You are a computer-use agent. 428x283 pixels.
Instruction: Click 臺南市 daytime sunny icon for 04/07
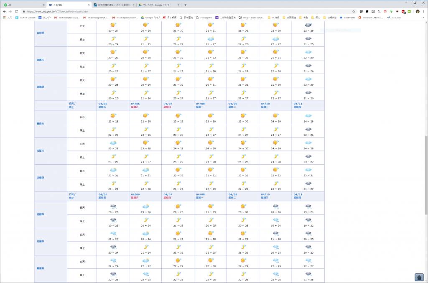tap(178, 116)
